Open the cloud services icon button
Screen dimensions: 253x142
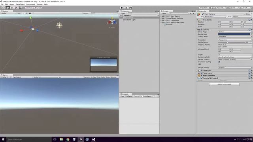click(213, 8)
